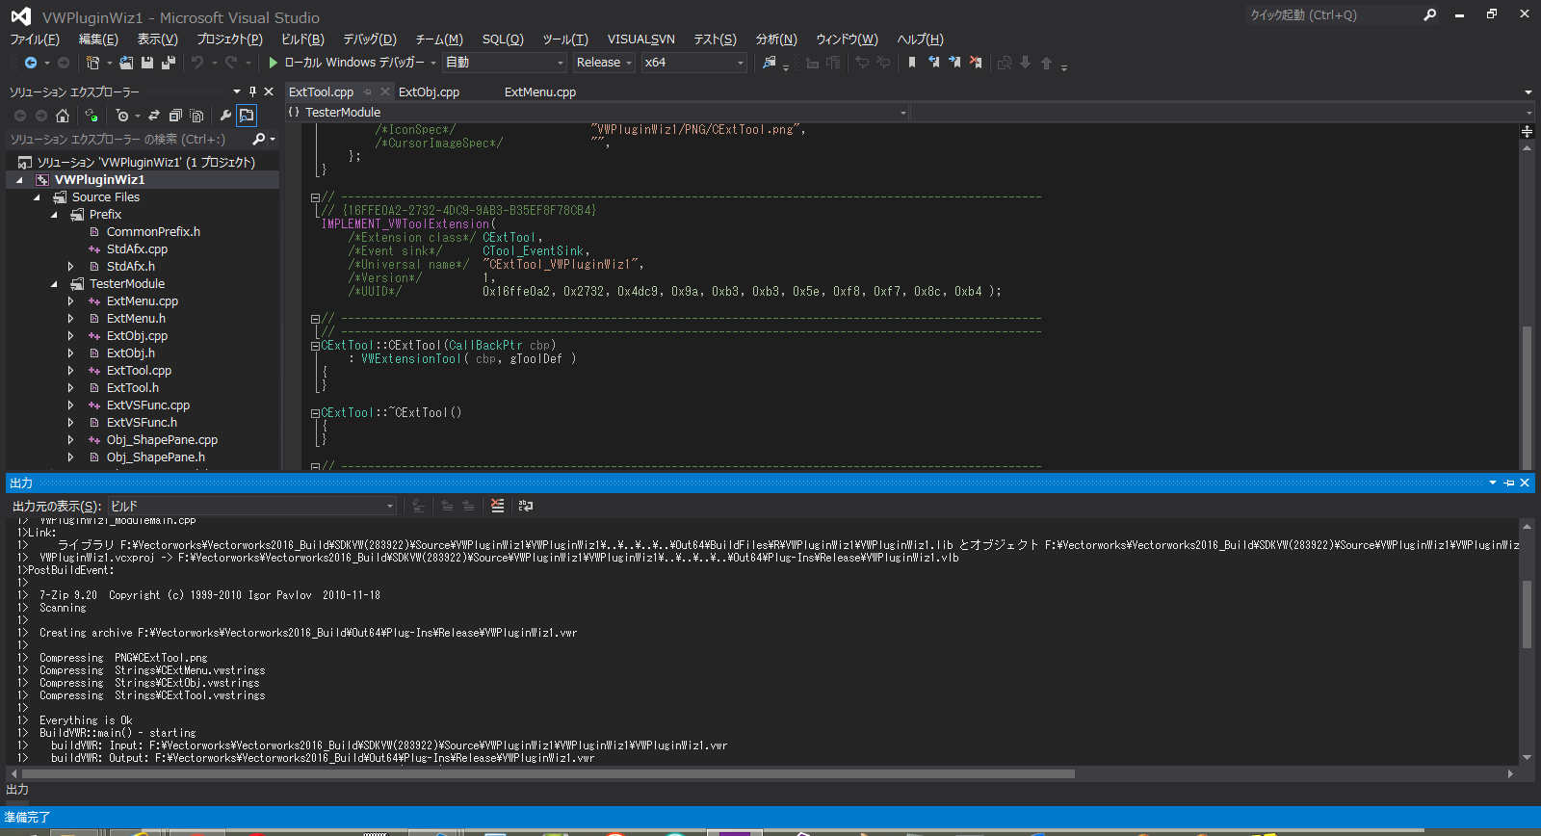Toggle the Preview Selected Items icon
Image resolution: width=1541 pixels, height=836 pixels.
(x=247, y=116)
